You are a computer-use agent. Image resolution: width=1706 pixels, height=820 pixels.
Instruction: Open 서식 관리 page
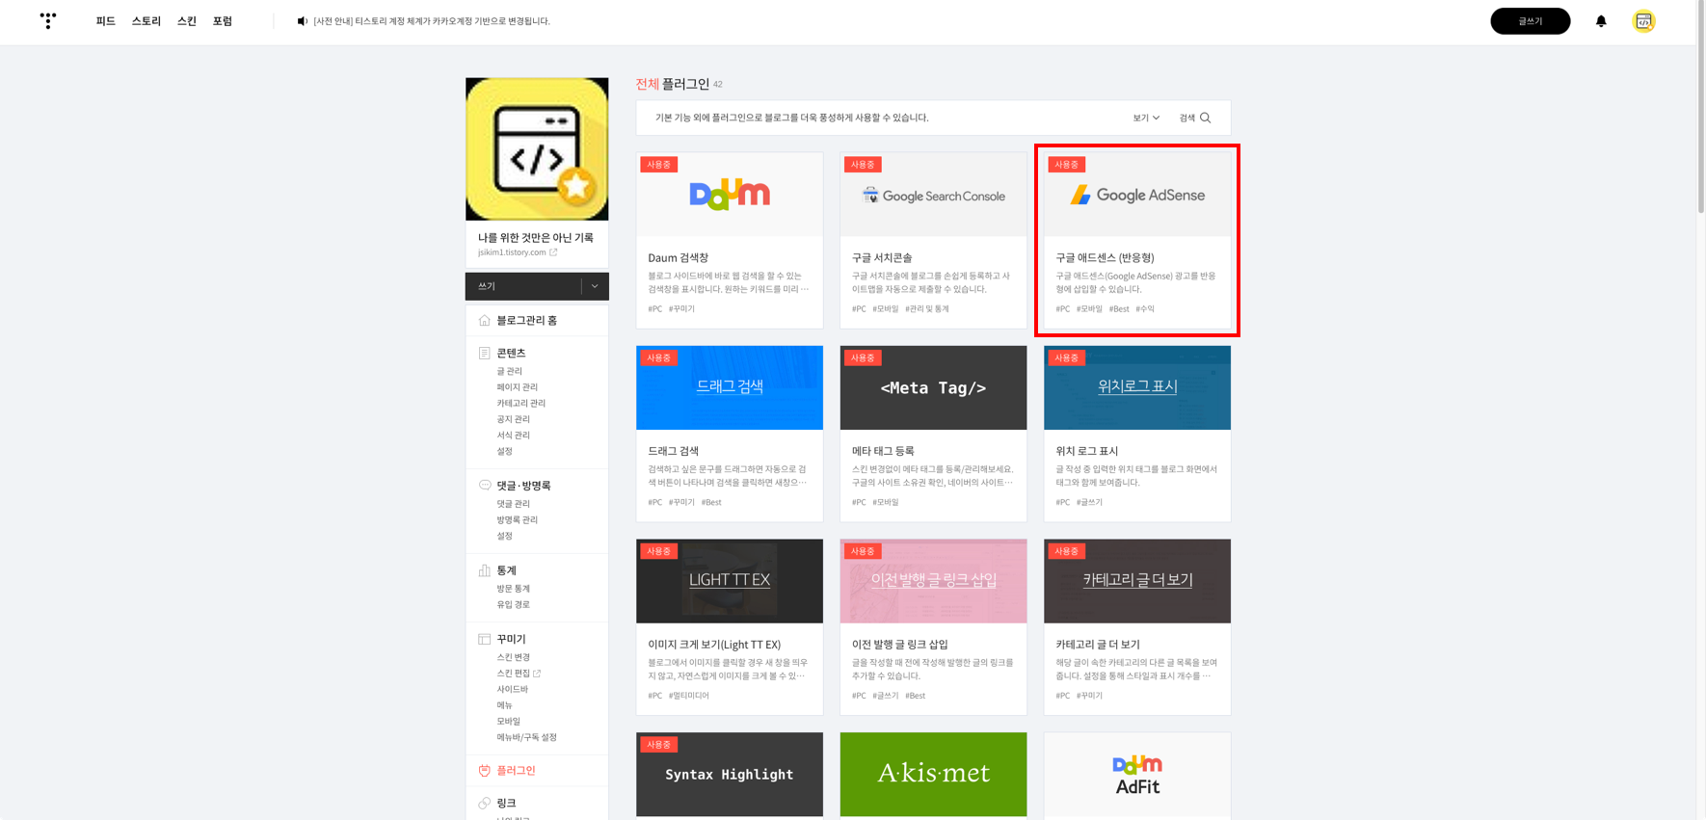[x=513, y=435]
